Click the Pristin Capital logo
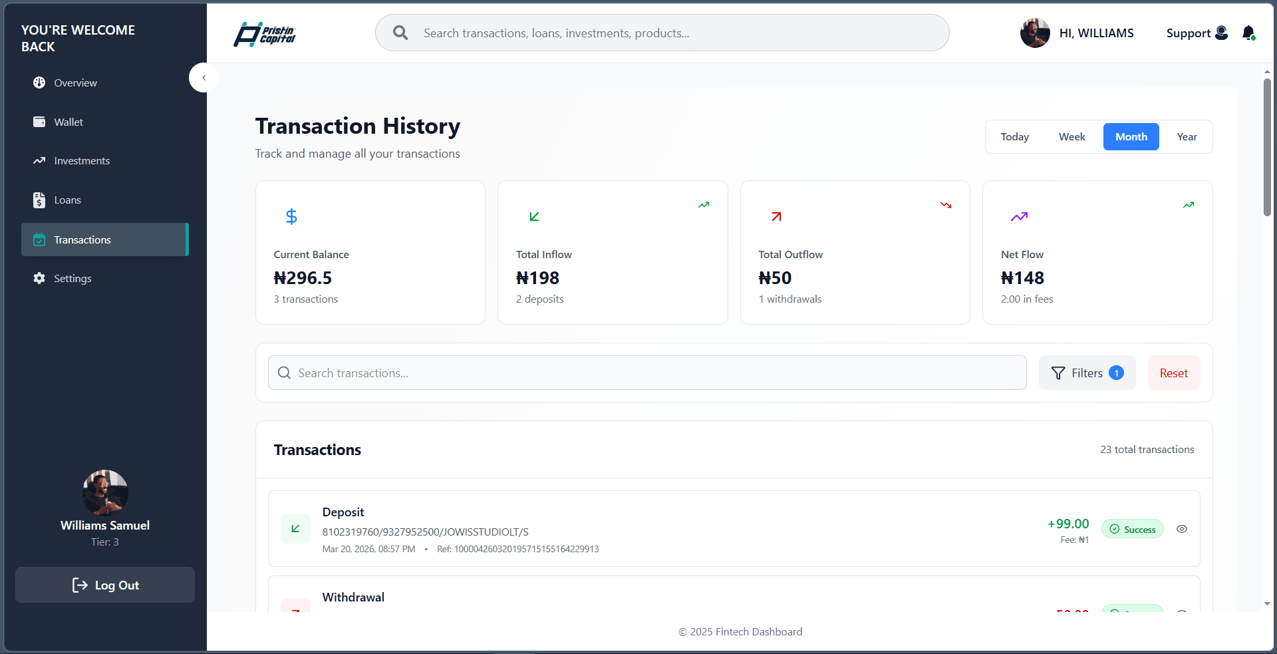Screen dimensions: 1277x654 (265, 34)
